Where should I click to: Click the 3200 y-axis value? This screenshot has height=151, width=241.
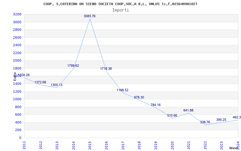[17, 14]
